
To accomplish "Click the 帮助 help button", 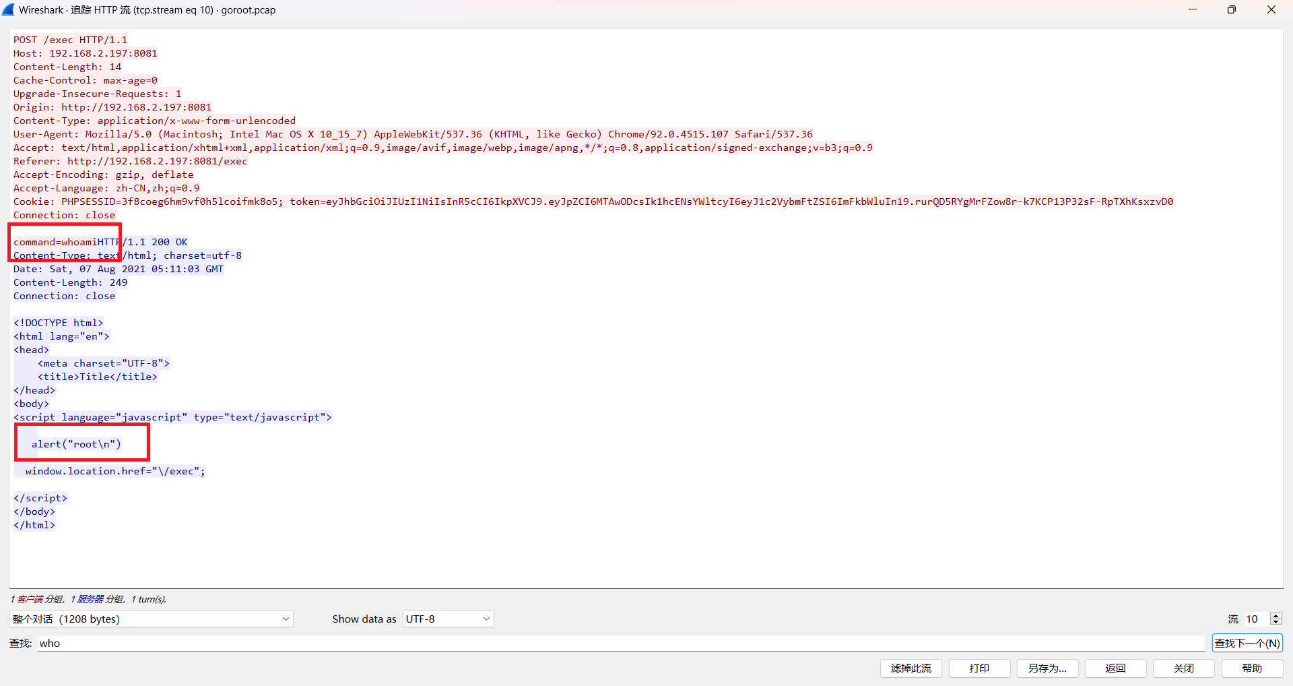I will coord(1252,668).
